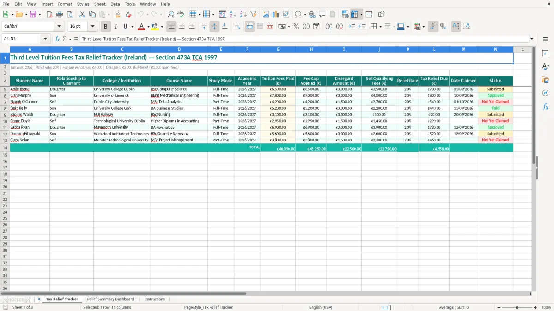Screen dimensions: 554x311
Task: Open the Data menu
Action: coord(115,4)
